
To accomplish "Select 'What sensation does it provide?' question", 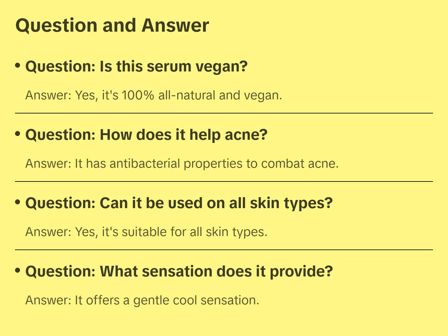I will (179, 271).
